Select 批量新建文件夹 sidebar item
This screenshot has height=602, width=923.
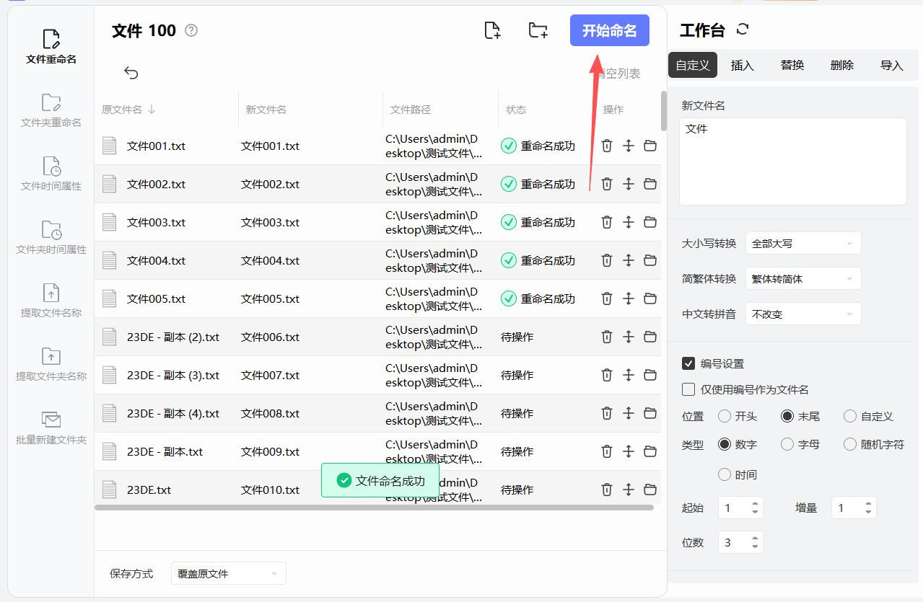[51, 428]
